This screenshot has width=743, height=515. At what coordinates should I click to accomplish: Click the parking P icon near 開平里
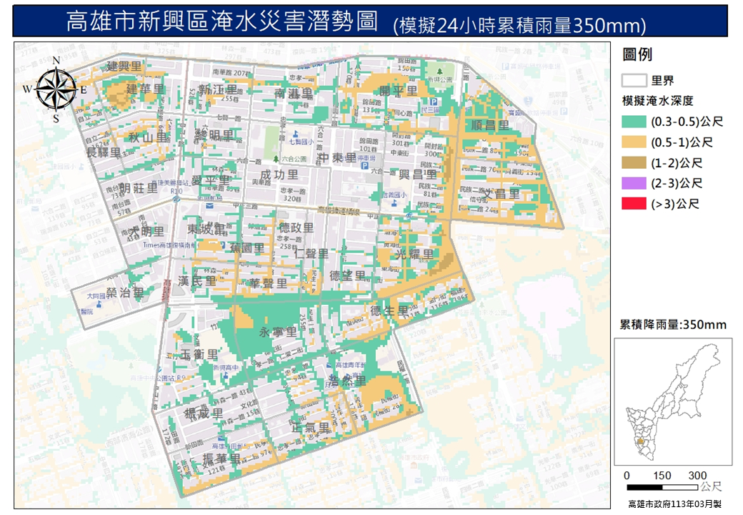pyautogui.click(x=433, y=102)
